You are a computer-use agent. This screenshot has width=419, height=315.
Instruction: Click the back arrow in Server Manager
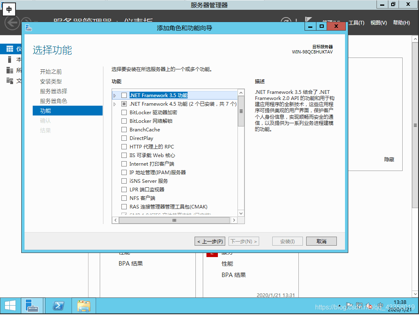12,22
